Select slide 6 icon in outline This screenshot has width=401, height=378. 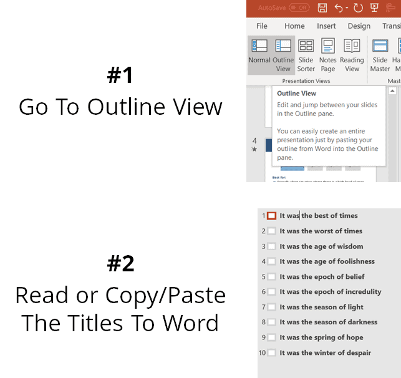(272, 292)
